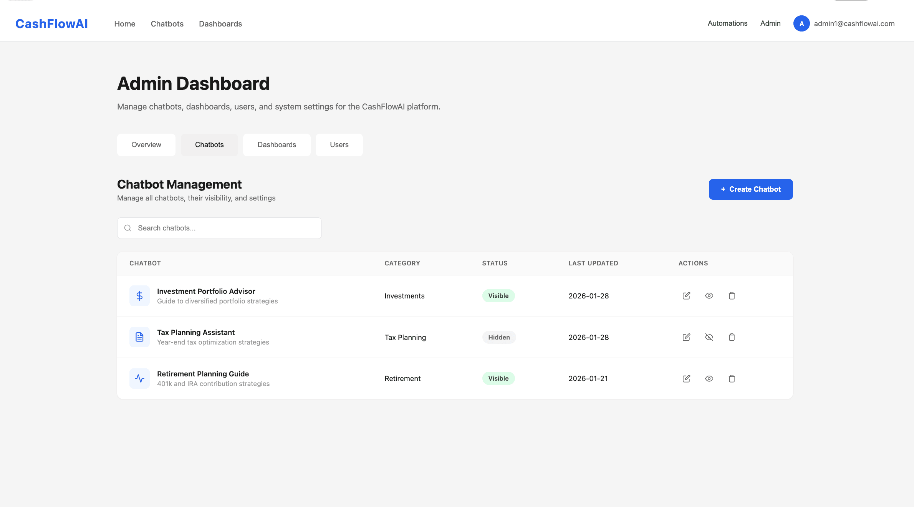This screenshot has width=914, height=507.
Task: Click the activity icon beside Retirement Planning Guide
Action: [139, 378]
